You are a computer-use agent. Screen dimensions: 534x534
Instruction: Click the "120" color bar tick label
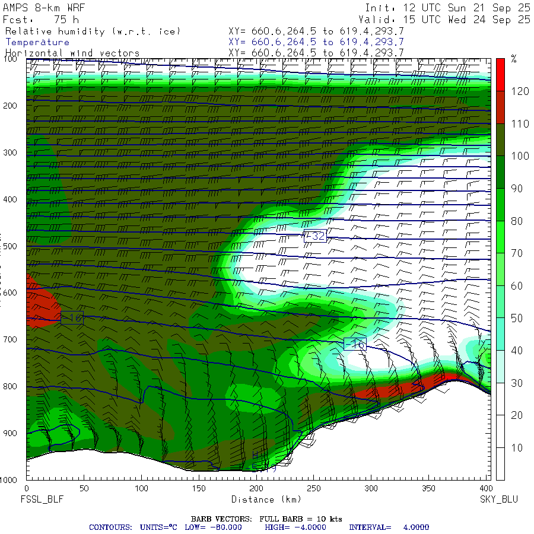click(520, 91)
